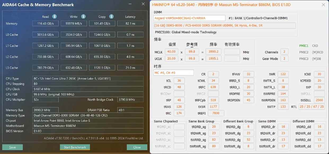Open the MC #0, CH #0 selector
The height and width of the screenshot is (154, 329).
click(x=174, y=73)
